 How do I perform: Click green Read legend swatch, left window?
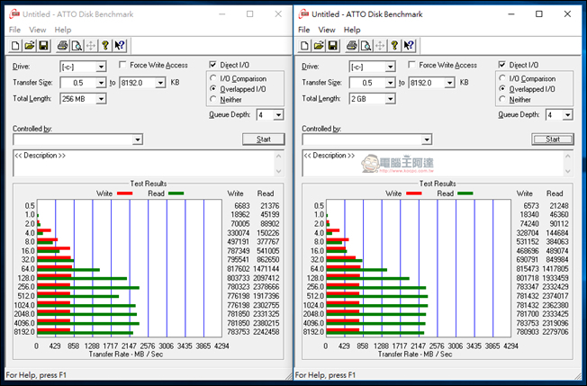point(176,193)
